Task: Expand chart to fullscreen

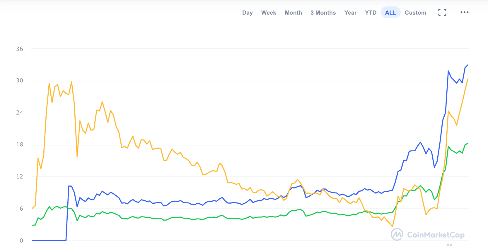Action: [x=442, y=12]
